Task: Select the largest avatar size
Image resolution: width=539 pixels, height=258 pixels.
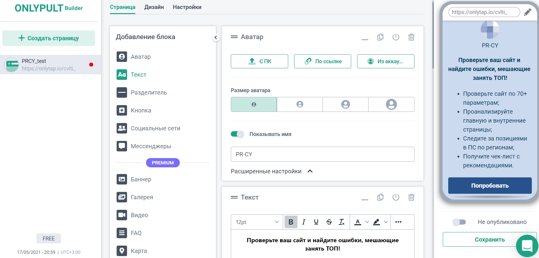Action: (391, 104)
